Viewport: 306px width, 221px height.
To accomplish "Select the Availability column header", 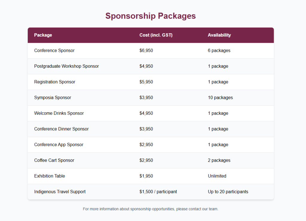I will click(219, 35).
